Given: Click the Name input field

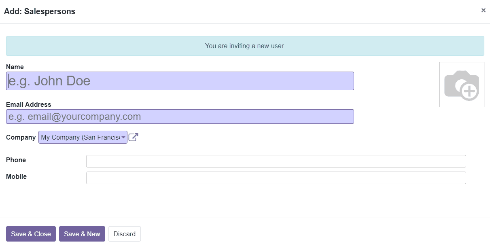Looking at the screenshot, I should pyautogui.click(x=180, y=81).
